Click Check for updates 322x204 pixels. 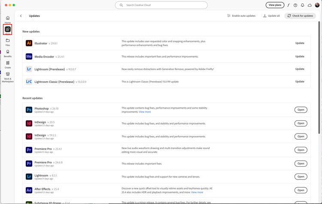[300, 16]
